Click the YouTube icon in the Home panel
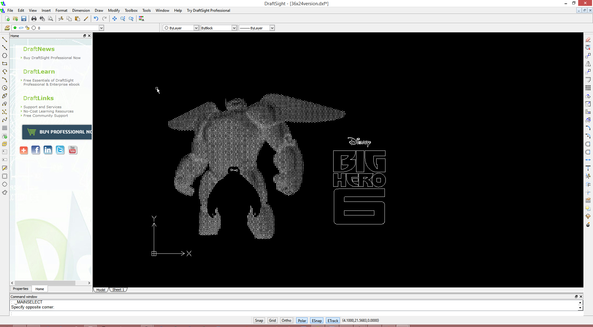This screenshot has width=593, height=327. (x=73, y=150)
